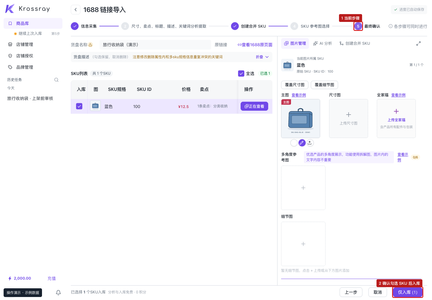
Task: Click the info icon beside 各步骤可同时进行
Action: click(391, 26)
